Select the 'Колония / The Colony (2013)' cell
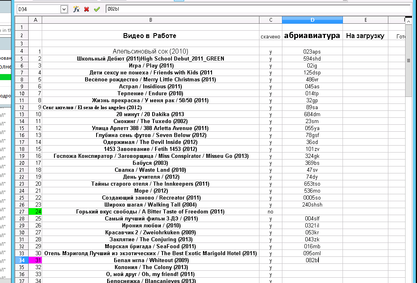 [151, 267]
